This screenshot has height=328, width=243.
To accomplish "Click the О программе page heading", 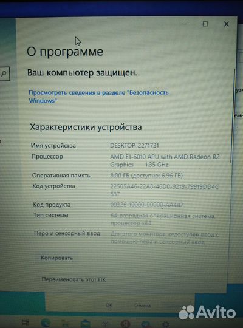I will point(65,52).
